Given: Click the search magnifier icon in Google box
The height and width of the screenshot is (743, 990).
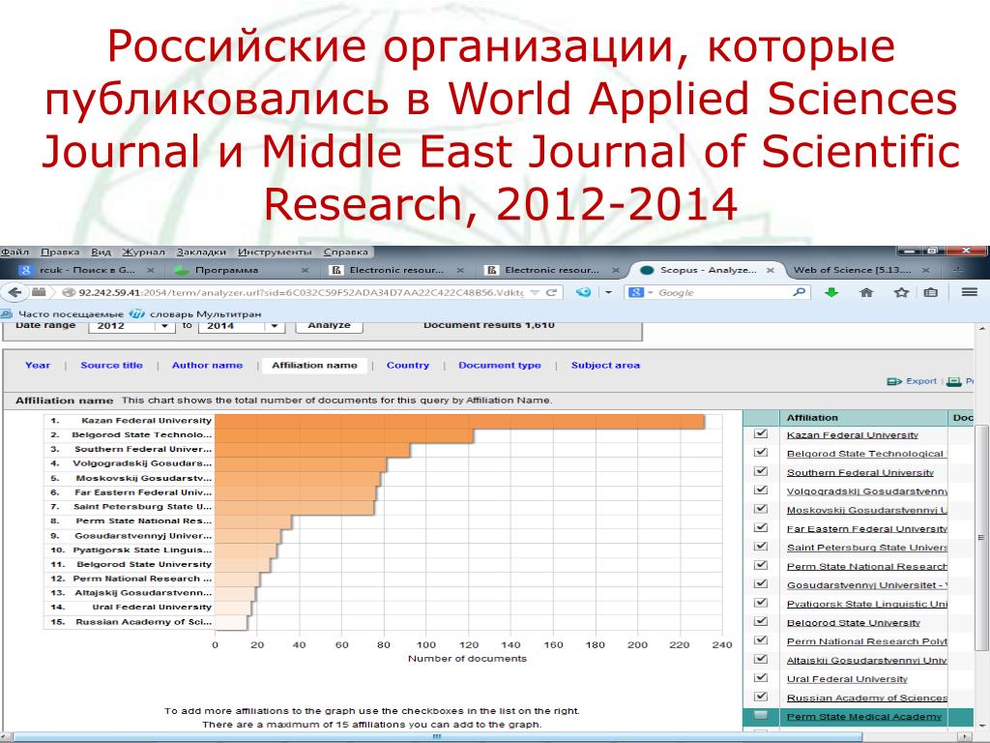Looking at the screenshot, I should pos(800,292).
